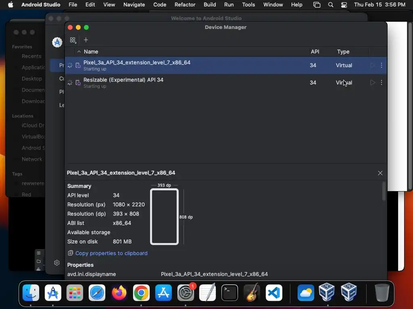Open TextEdit from the dock
413x309 pixels.
pyautogui.click(x=208, y=293)
